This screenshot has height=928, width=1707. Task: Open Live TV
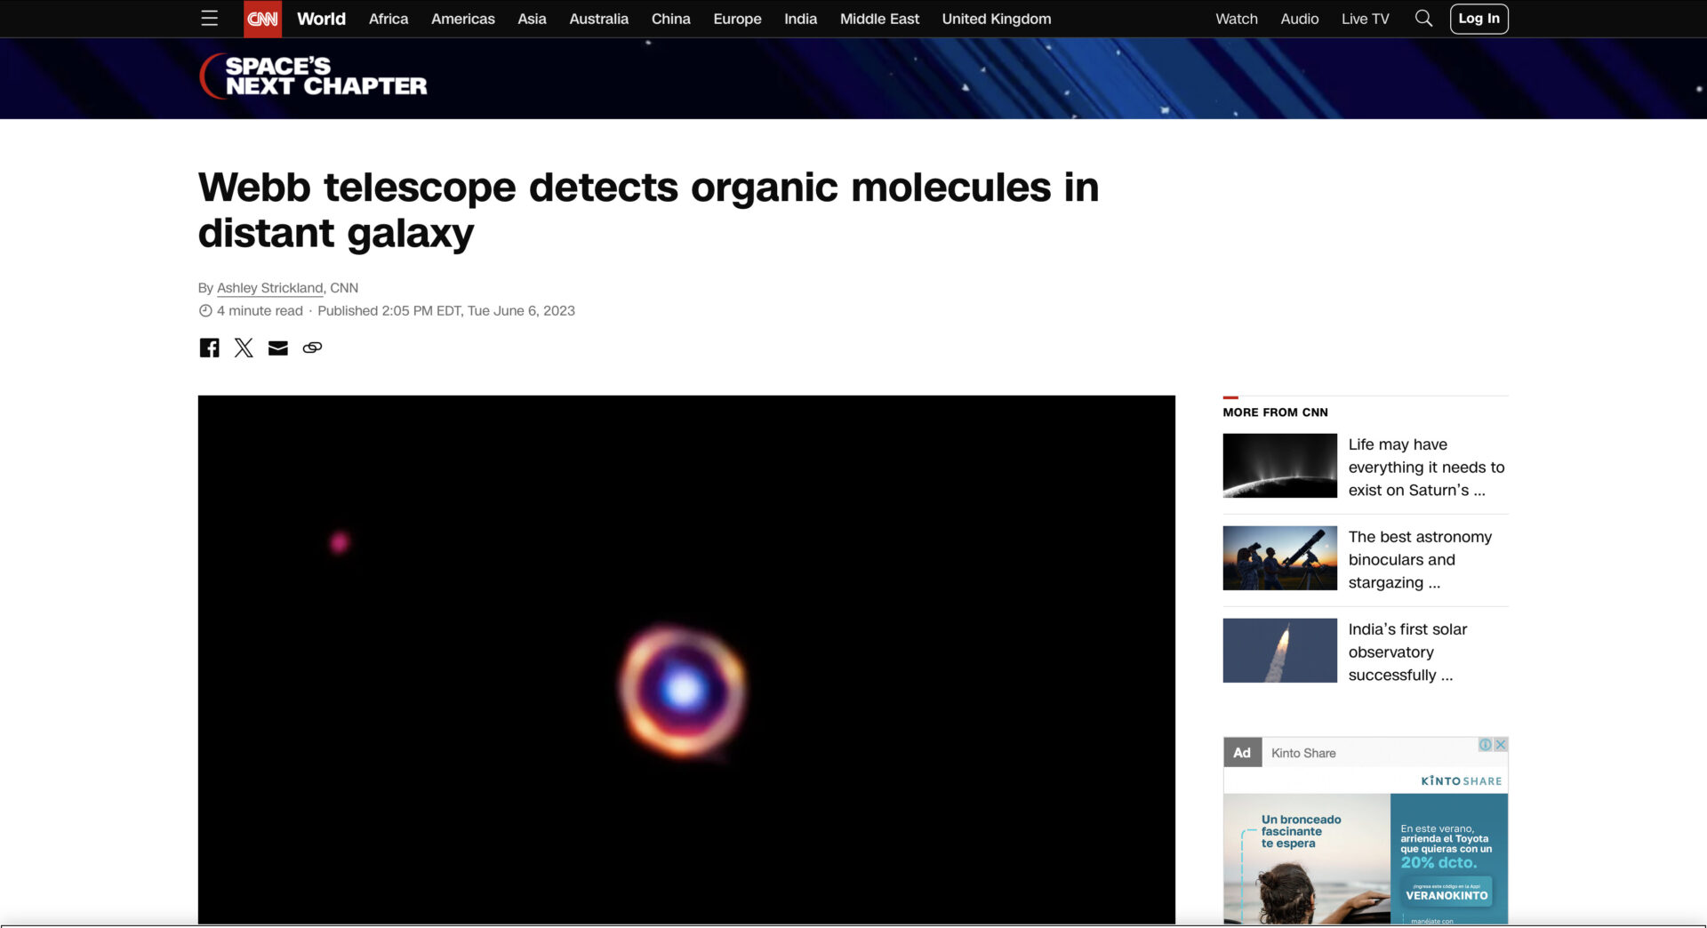(x=1365, y=19)
